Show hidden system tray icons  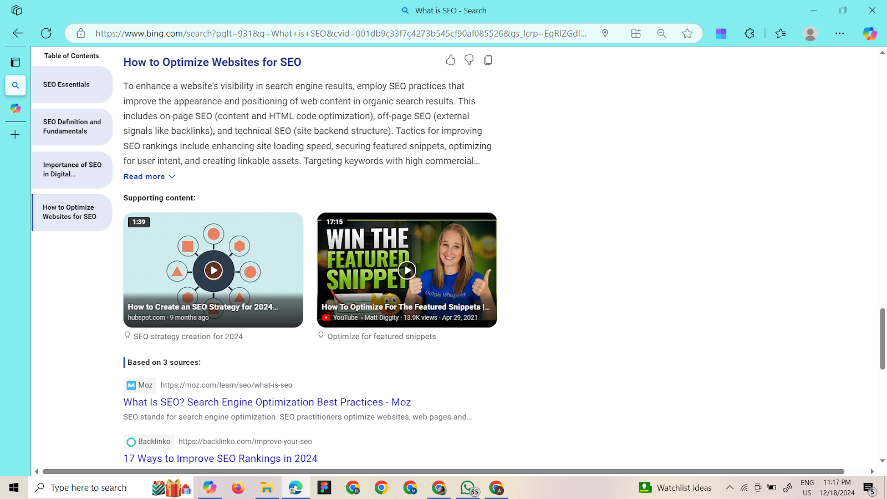point(730,487)
